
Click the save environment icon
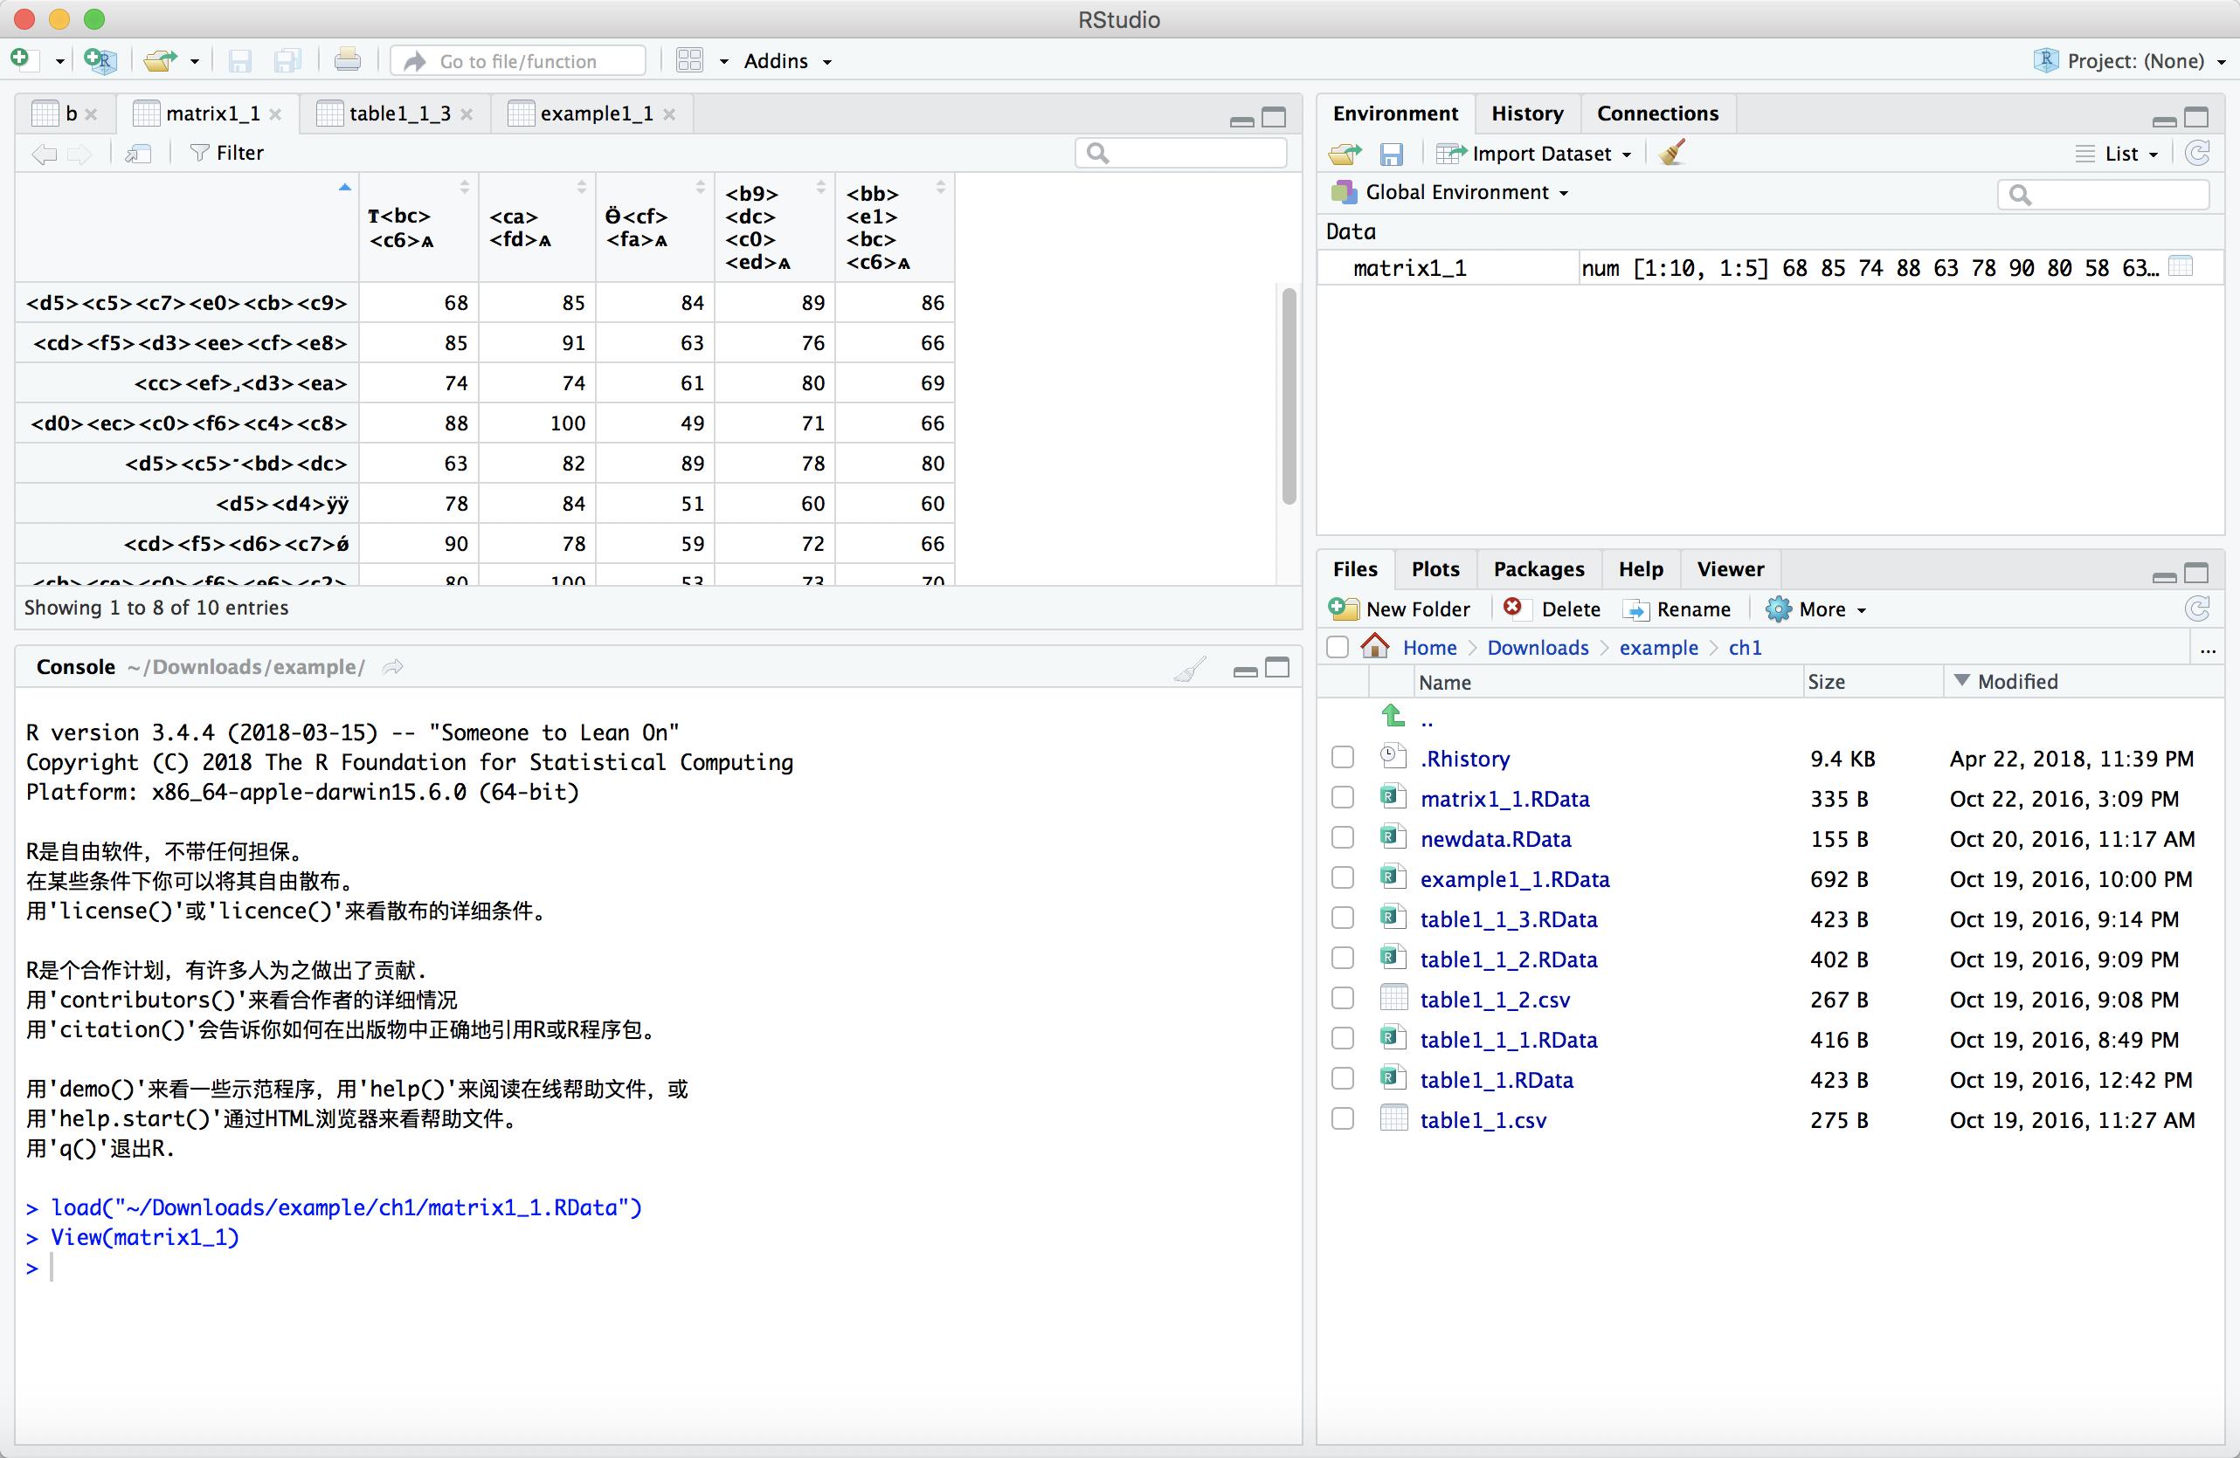[x=1394, y=155]
